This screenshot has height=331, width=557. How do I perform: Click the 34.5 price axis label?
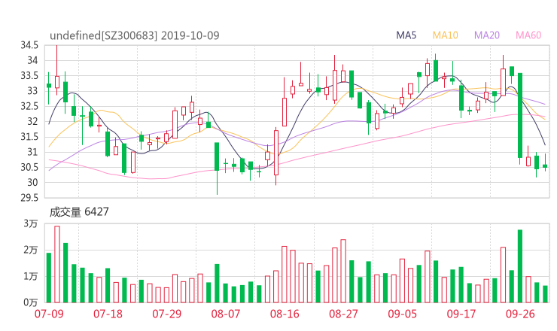[x=29, y=45]
